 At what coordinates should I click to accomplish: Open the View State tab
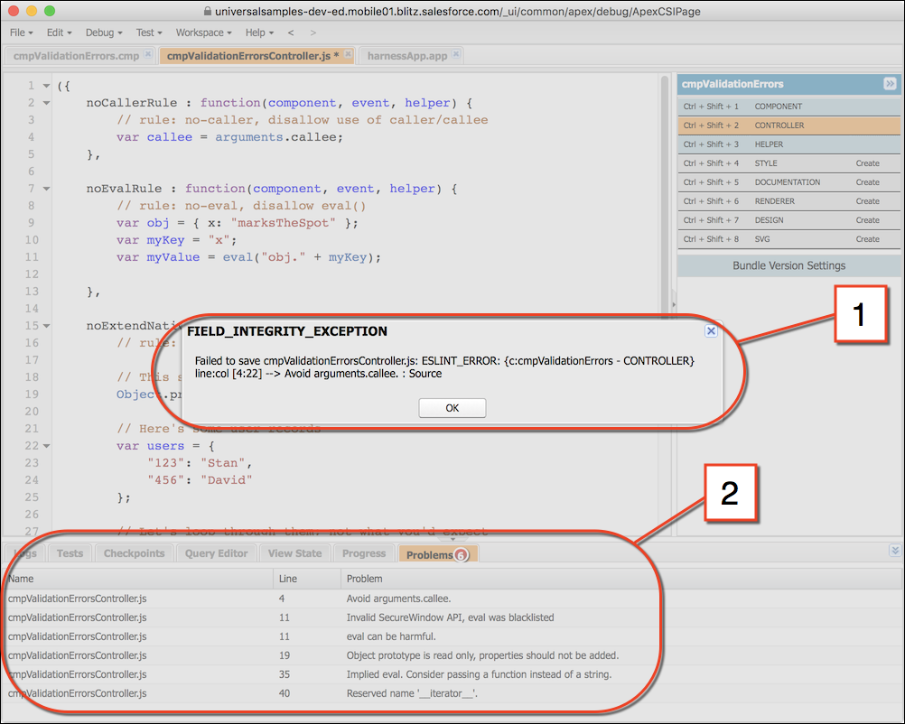295,553
